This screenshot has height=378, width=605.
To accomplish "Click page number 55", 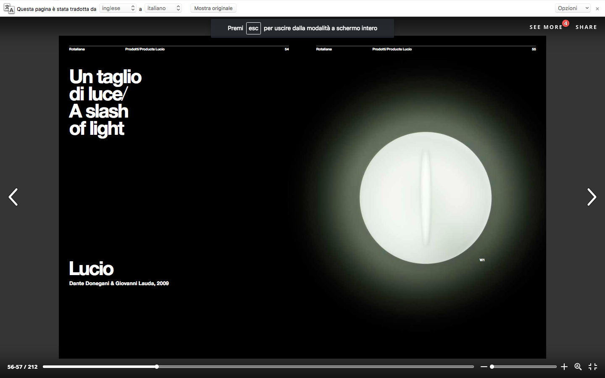I will point(534,49).
